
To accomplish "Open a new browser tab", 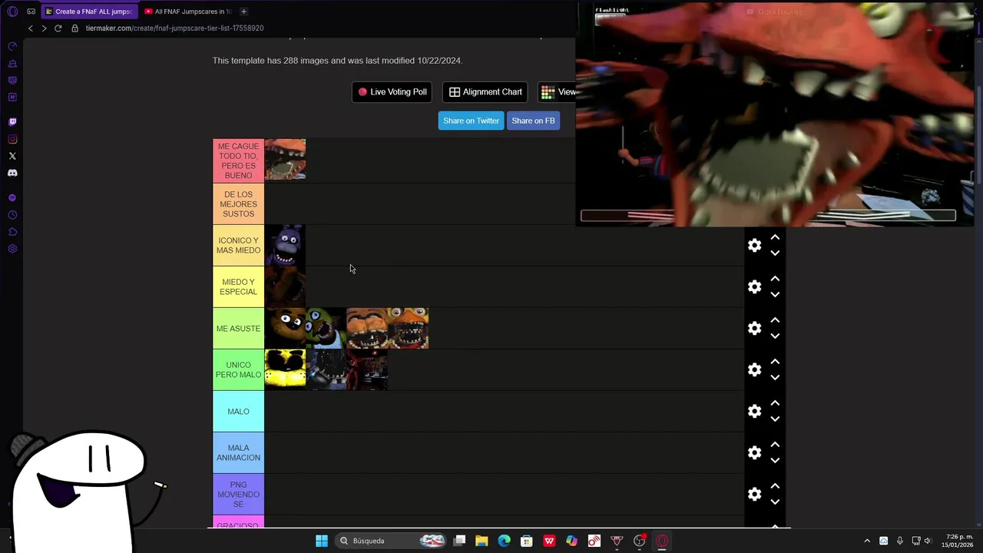I will coord(243,12).
